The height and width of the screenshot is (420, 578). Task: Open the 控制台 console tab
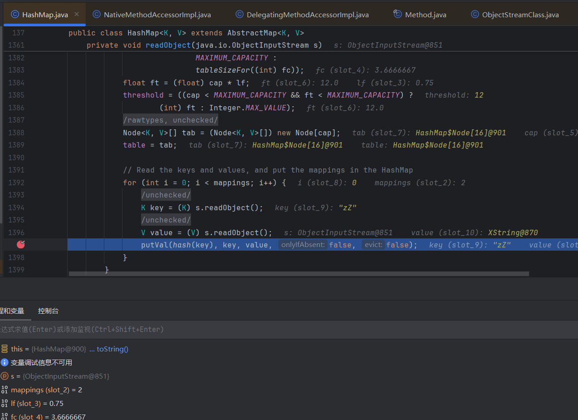click(48, 311)
